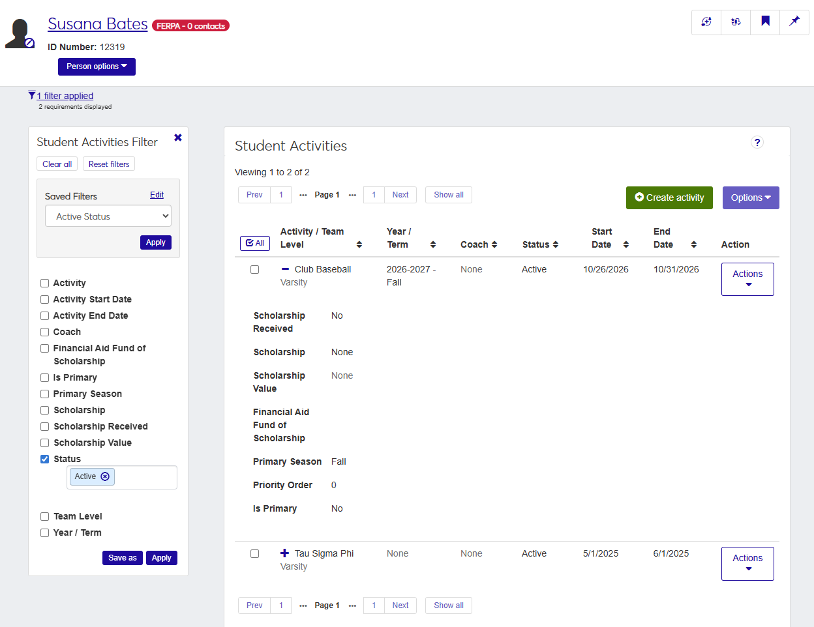The width and height of the screenshot is (814, 627).
Task: Click the Create activity button
Action: point(669,197)
